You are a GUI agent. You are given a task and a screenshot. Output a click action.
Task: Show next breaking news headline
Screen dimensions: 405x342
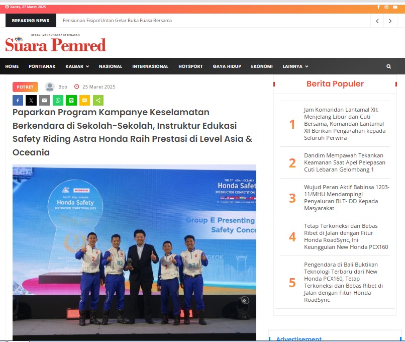[x=390, y=21]
